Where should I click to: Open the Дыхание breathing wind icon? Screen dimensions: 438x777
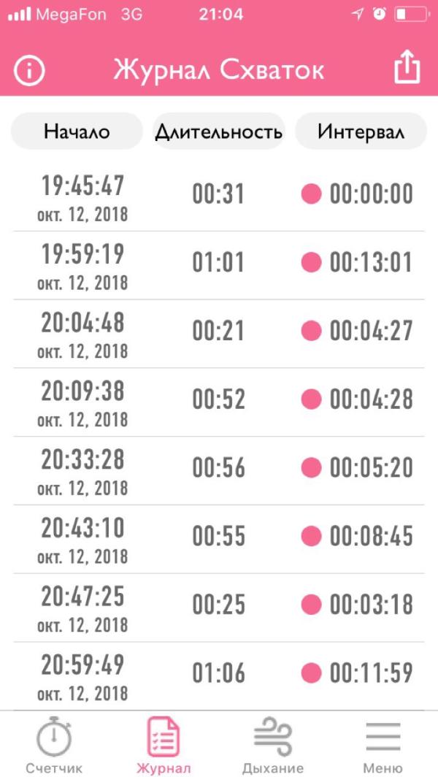pos(273,737)
